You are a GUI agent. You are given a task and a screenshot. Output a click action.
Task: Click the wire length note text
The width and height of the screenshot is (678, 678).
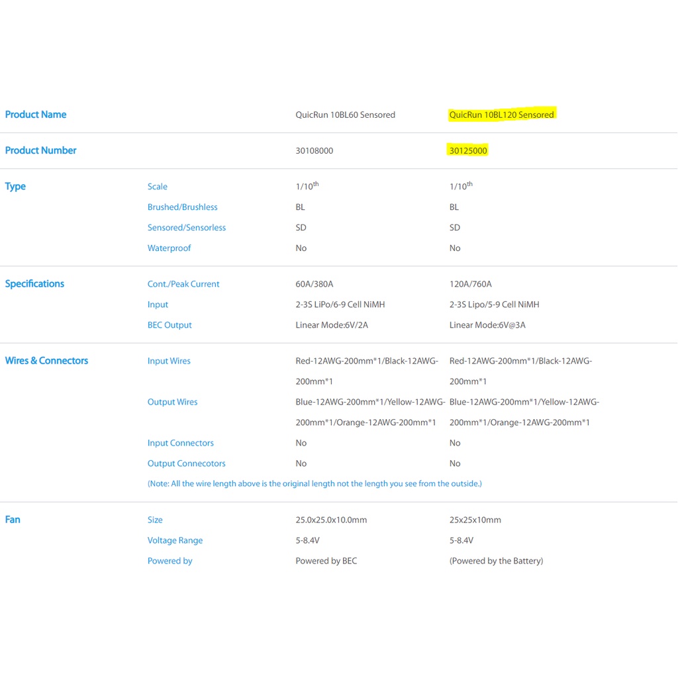click(315, 483)
